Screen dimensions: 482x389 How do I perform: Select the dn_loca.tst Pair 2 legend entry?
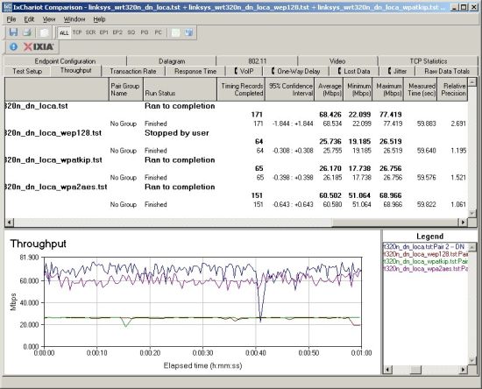click(425, 247)
